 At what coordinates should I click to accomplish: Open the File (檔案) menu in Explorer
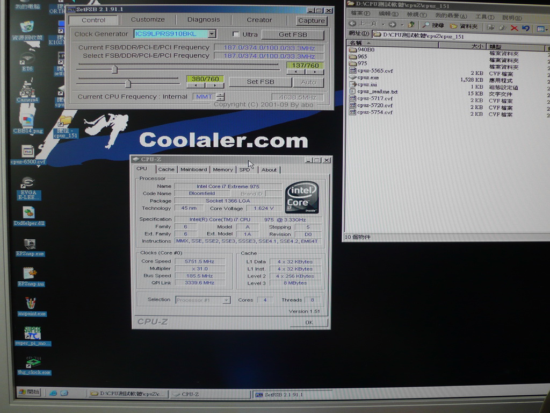[x=360, y=13]
